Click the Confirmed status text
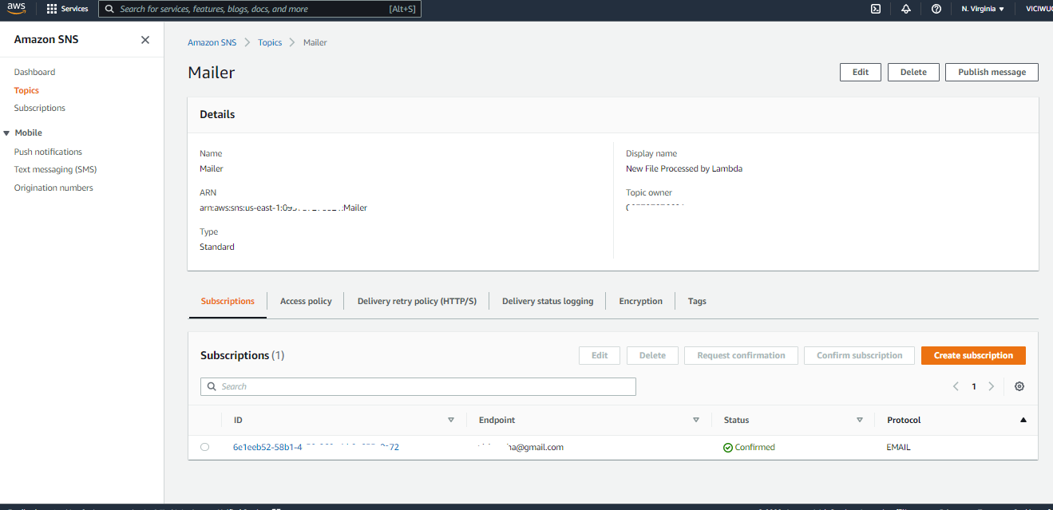 754,447
